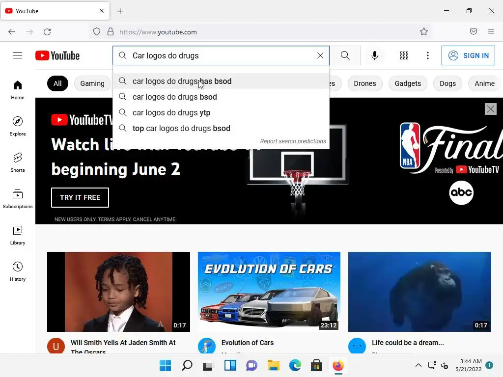503x377 pixels.
Task: Open History in sidebar
Action: [18, 271]
